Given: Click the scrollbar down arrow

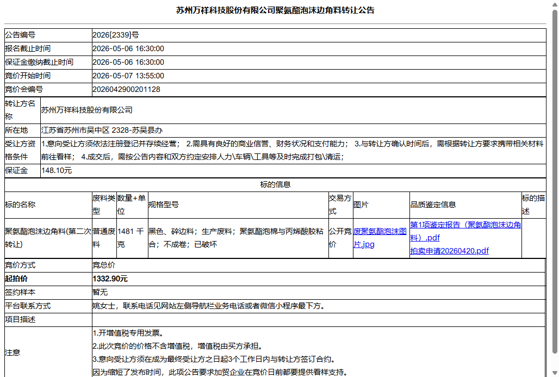Looking at the screenshot, I should click(x=554, y=373).
